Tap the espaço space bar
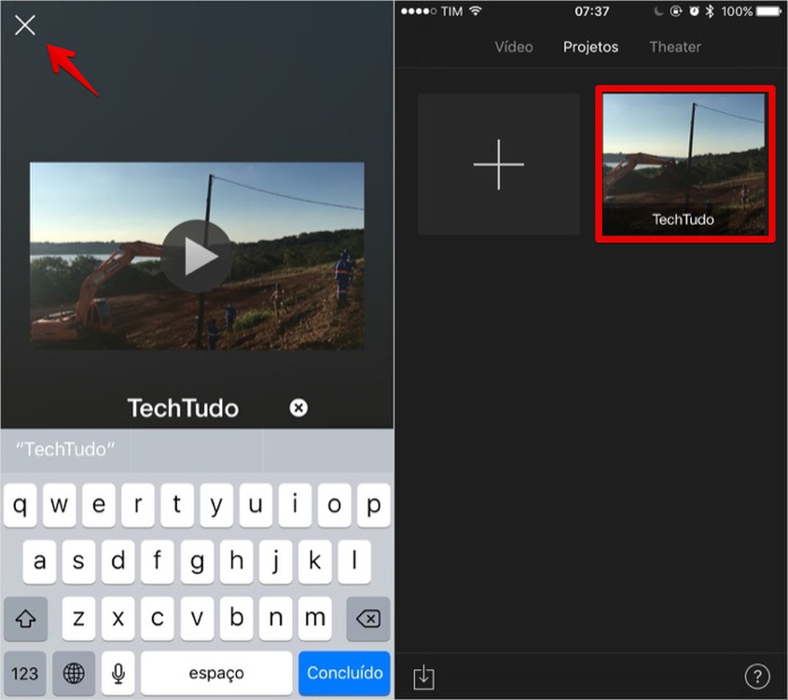 (216, 673)
